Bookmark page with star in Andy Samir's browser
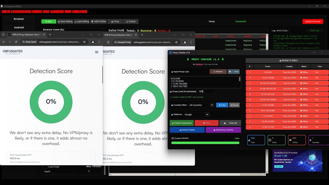 click(x=84, y=42)
